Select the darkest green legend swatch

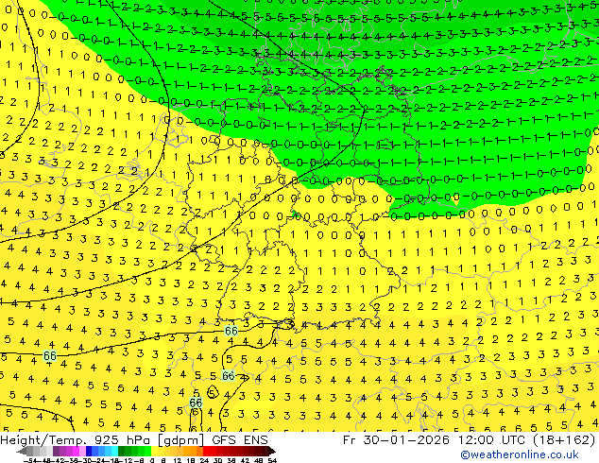(x=122, y=451)
